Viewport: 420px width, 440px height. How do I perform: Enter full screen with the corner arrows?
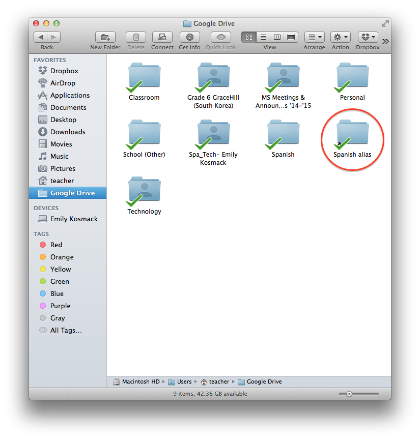pos(385,23)
